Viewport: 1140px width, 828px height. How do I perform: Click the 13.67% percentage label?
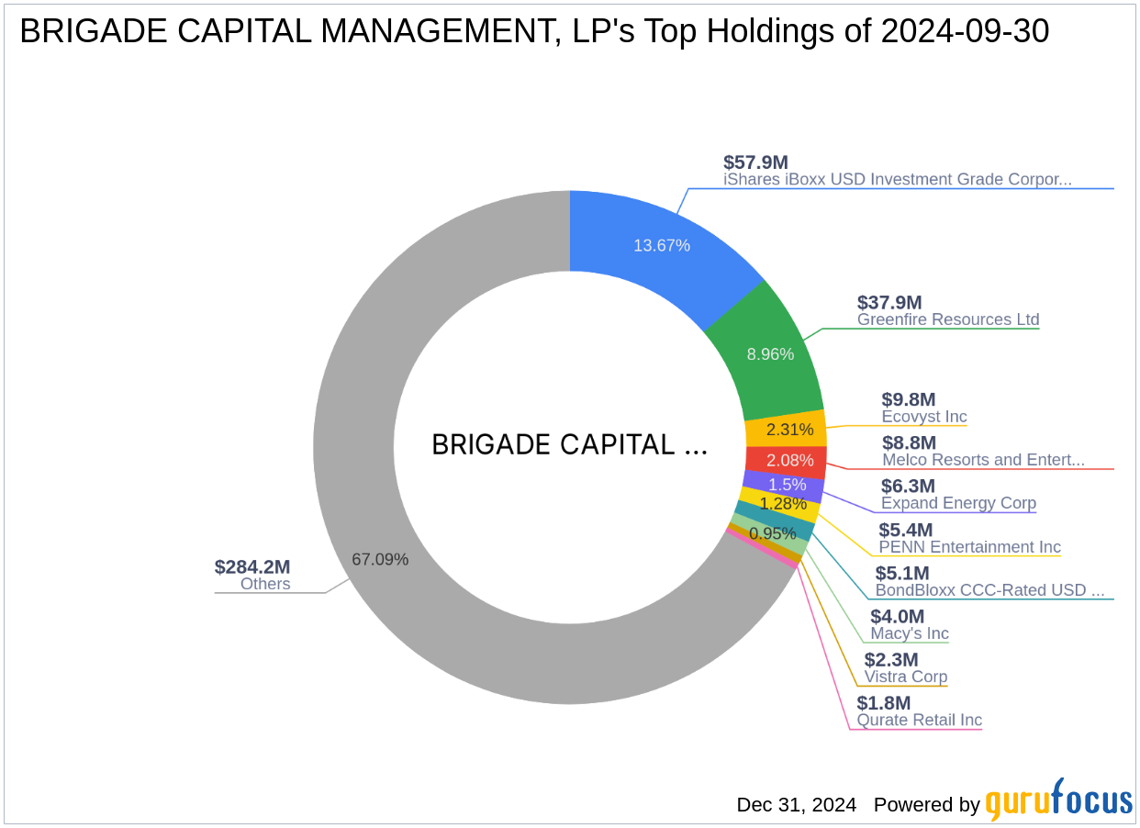661,245
